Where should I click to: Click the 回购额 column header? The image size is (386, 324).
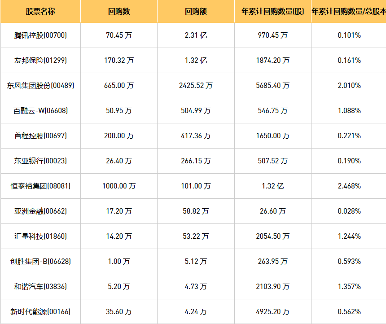click(x=196, y=12)
